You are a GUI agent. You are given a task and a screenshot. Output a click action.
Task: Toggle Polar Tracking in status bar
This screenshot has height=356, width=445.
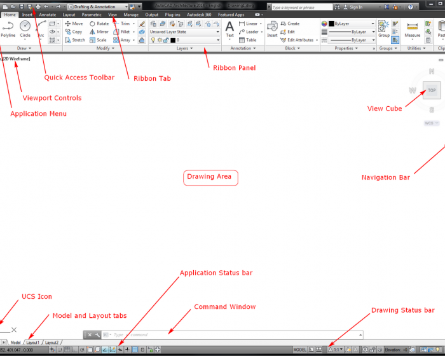82,350
